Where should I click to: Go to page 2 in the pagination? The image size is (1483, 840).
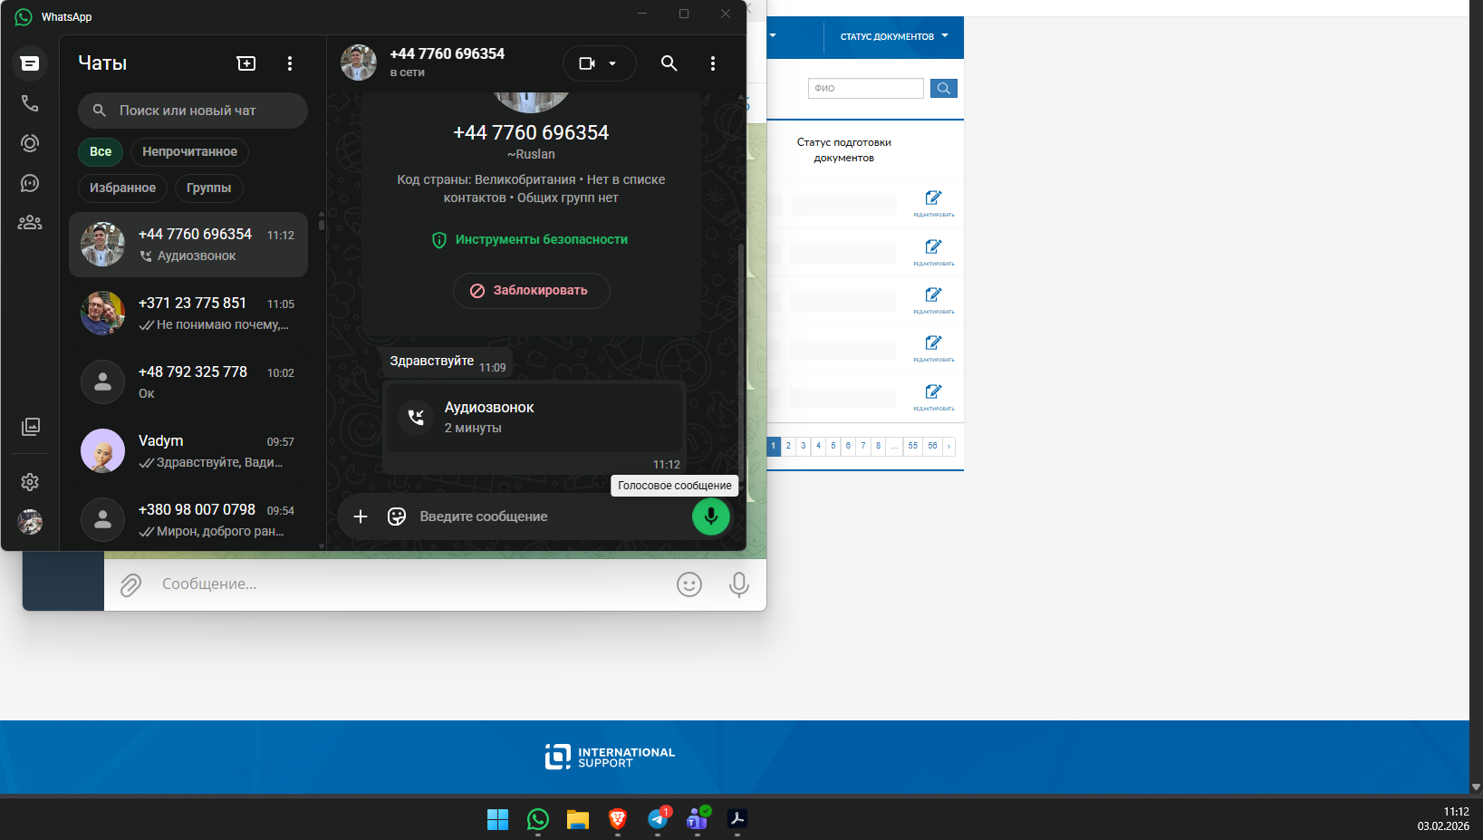click(788, 446)
